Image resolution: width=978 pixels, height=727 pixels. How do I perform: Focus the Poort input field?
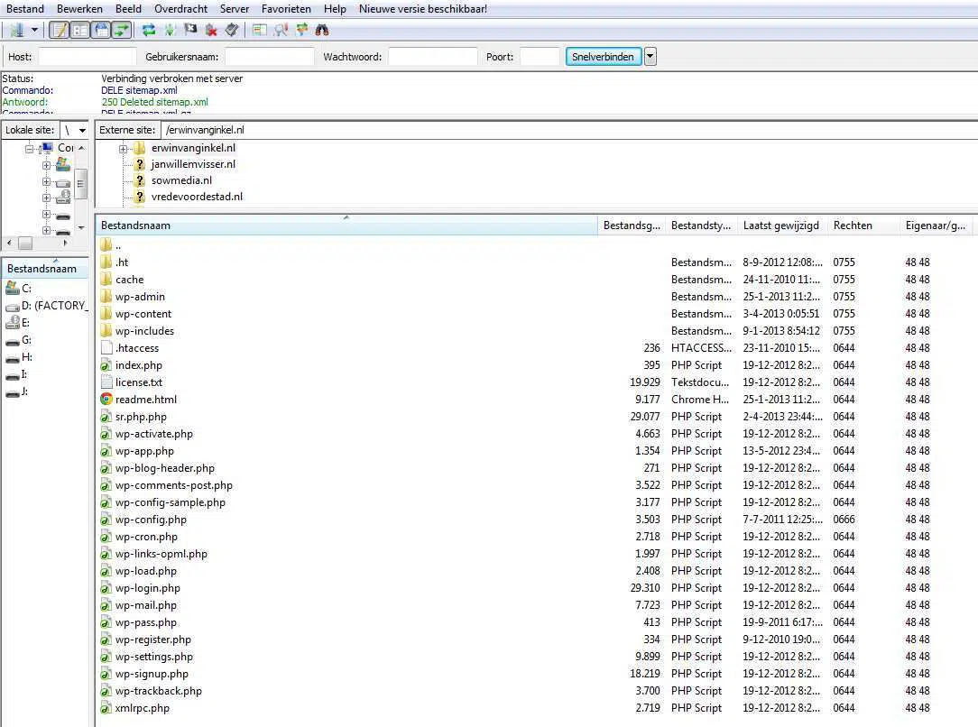coord(540,57)
